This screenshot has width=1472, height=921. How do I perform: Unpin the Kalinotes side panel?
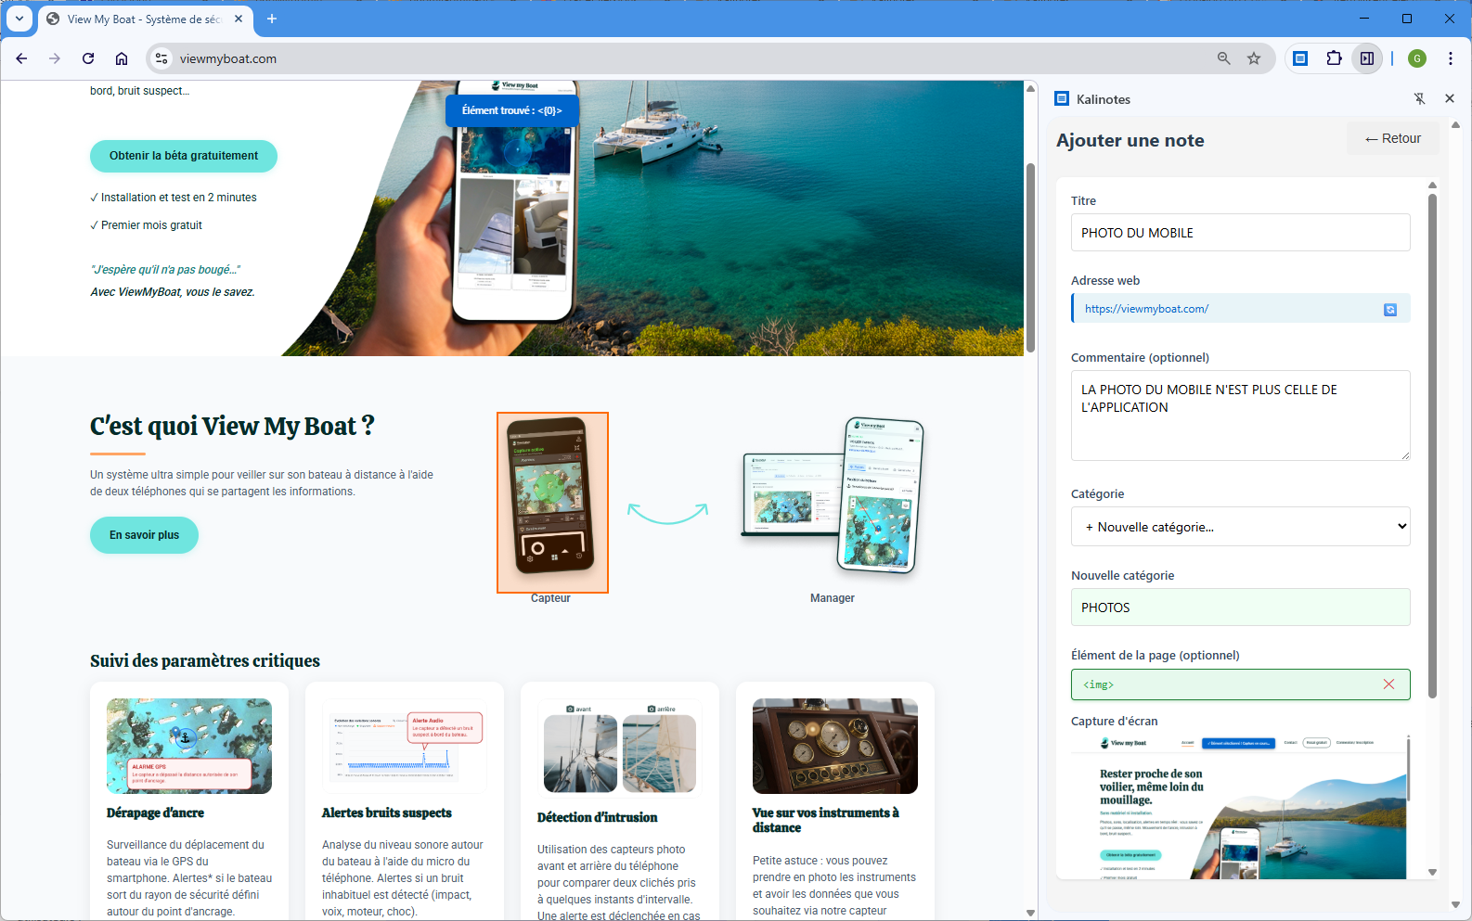pos(1419,98)
